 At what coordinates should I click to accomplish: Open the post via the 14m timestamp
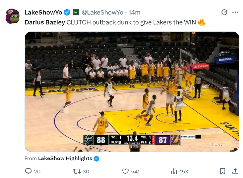point(134,13)
